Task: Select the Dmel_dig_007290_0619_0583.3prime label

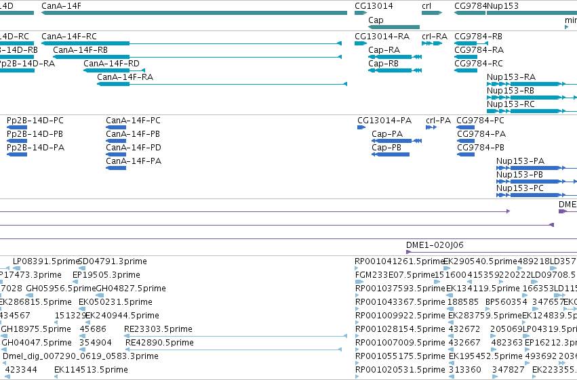Action: [x=81, y=356]
